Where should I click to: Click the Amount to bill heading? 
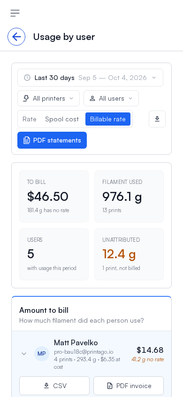tap(44, 310)
